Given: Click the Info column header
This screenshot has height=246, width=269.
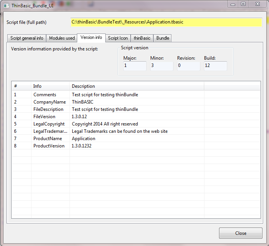Looking at the screenshot, I should 50,86.
